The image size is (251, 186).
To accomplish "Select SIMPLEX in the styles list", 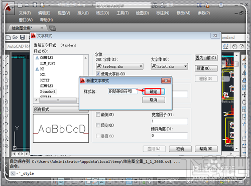I will point(47,86).
